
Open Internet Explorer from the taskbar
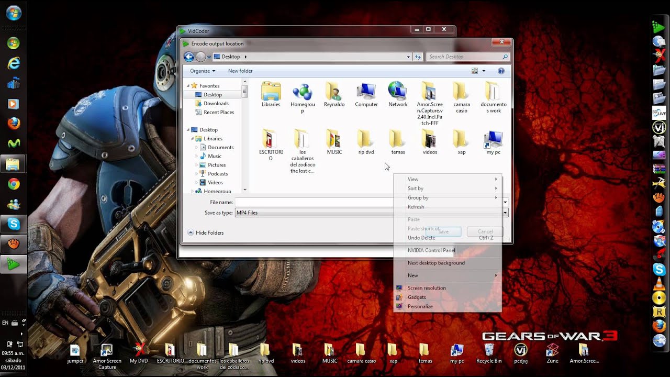(13, 63)
